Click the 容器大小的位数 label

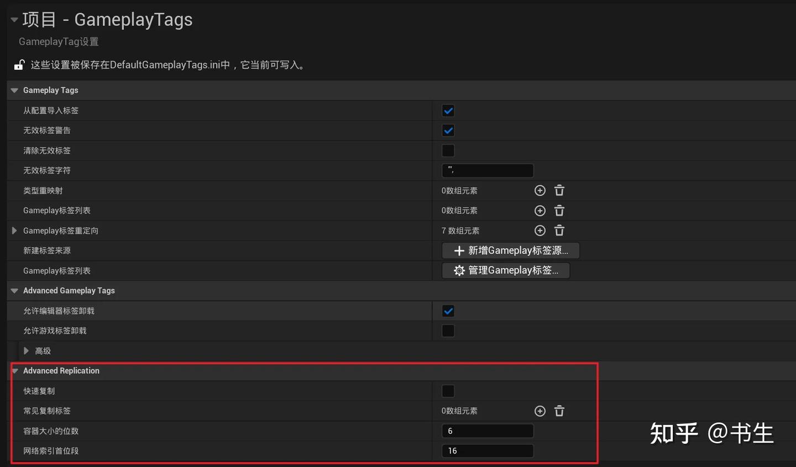51,431
